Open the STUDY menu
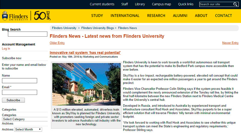 click(97, 16)
